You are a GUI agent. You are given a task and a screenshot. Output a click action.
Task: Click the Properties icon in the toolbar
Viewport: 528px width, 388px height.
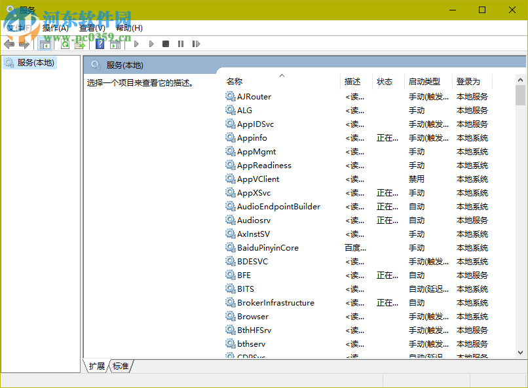115,44
